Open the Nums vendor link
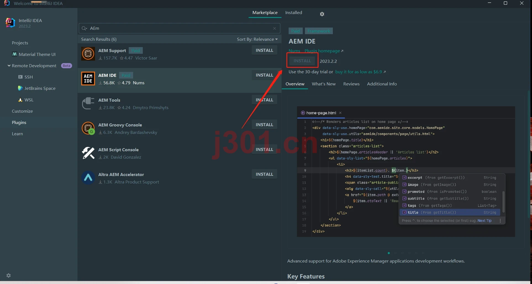 pos(294,51)
